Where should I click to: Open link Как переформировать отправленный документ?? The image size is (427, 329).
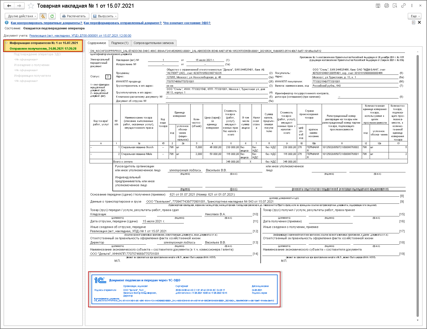coord(123,23)
